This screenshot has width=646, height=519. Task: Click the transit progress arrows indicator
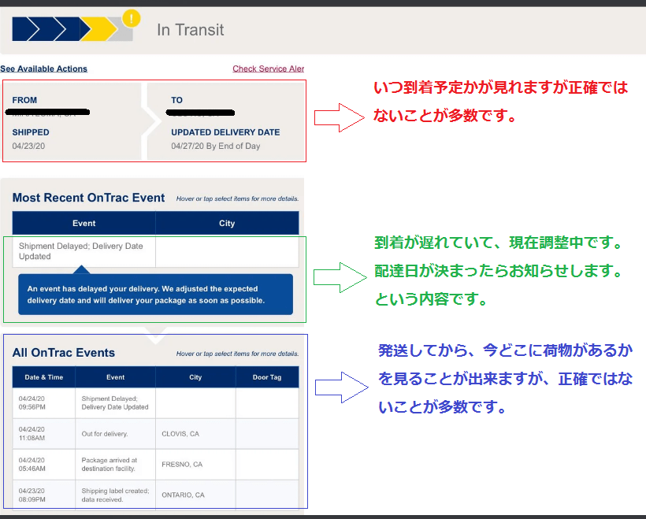pyautogui.click(x=72, y=29)
